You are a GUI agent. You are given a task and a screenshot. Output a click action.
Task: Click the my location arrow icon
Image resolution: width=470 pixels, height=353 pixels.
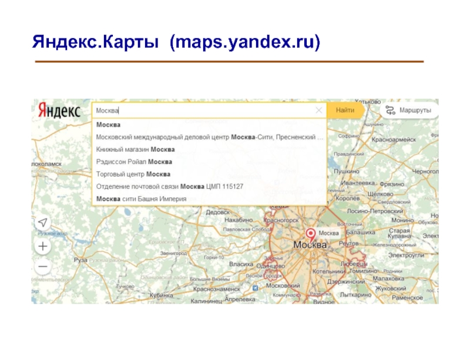click(x=43, y=222)
